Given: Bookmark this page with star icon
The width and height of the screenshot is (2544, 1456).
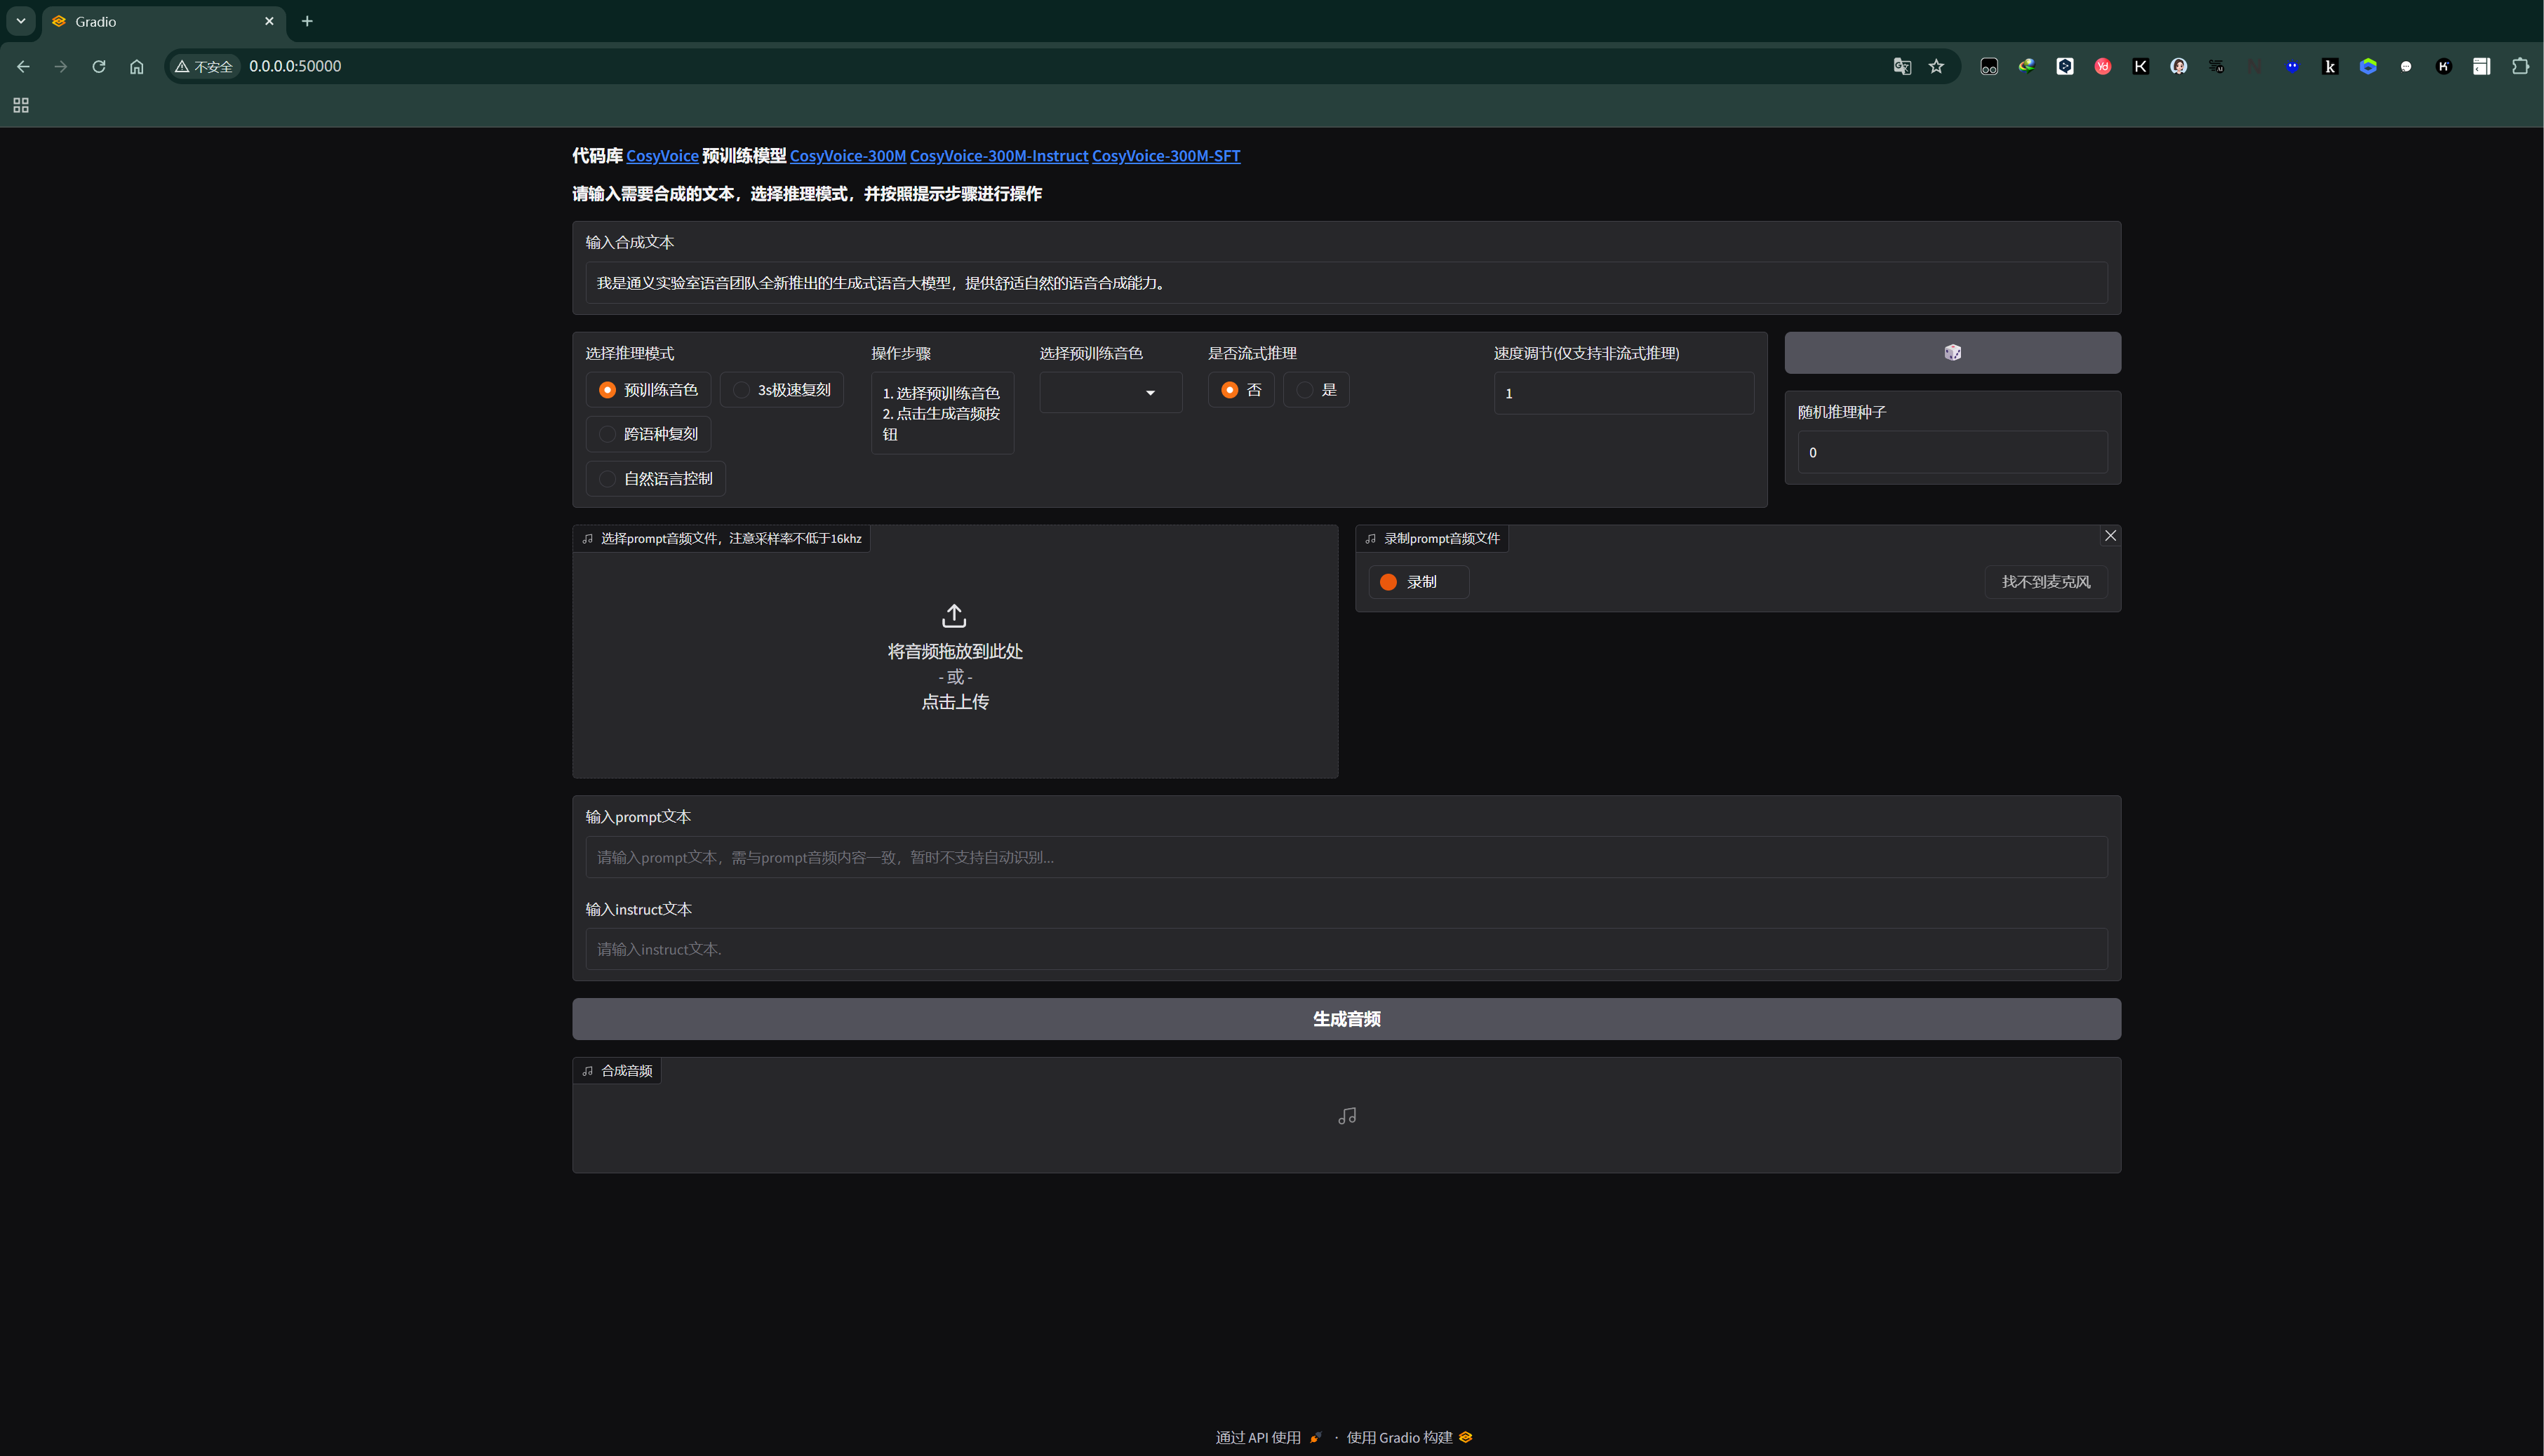Looking at the screenshot, I should [x=1936, y=66].
